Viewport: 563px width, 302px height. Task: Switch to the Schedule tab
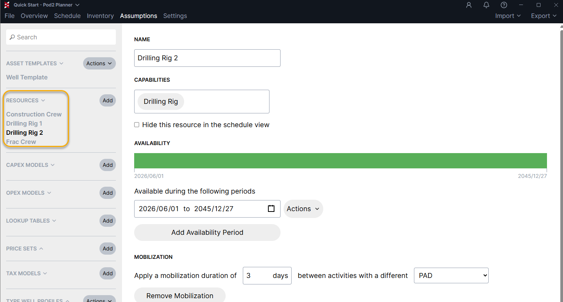coord(67,16)
